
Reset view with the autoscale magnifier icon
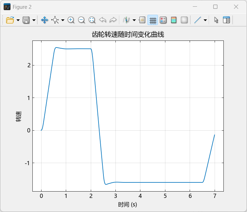[92, 20]
